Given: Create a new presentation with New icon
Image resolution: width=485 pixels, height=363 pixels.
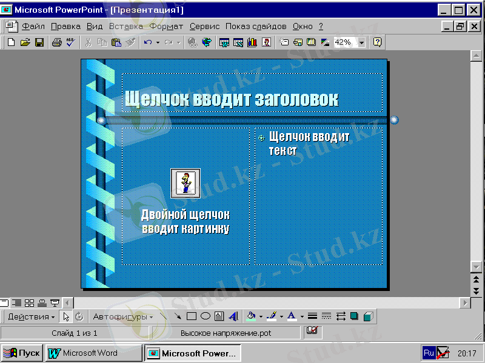Looking at the screenshot, I should pyautogui.click(x=11, y=42).
